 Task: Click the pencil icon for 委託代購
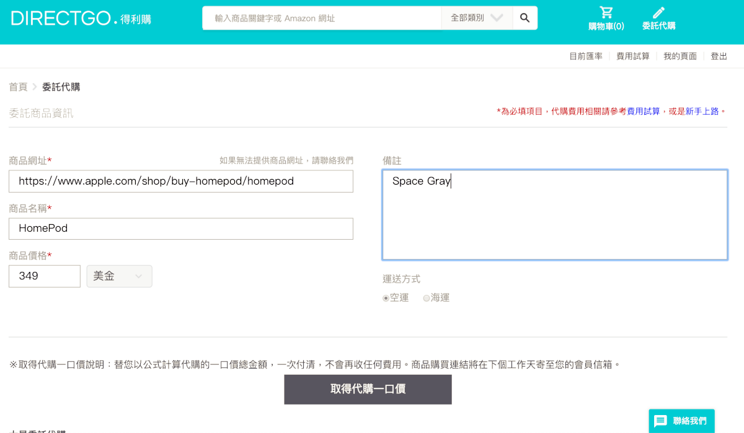pyautogui.click(x=658, y=12)
